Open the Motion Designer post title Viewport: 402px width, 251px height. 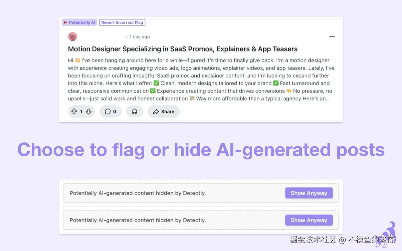coord(182,49)
